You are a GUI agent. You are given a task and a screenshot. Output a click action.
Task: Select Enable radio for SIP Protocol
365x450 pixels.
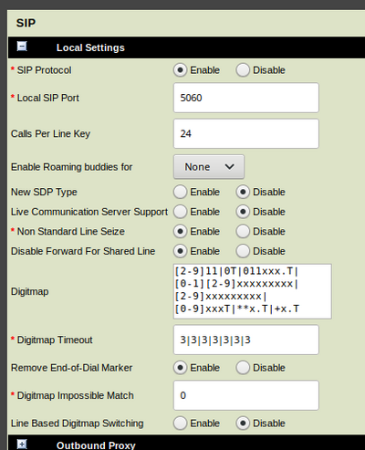click(x=180, y=70)
